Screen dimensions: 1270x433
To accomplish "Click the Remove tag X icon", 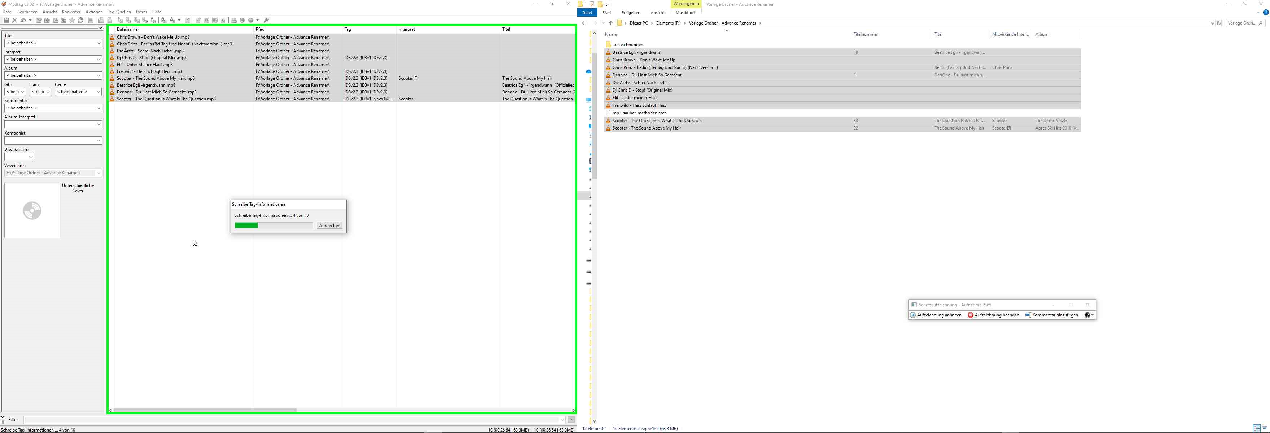I will click(15, 20).
